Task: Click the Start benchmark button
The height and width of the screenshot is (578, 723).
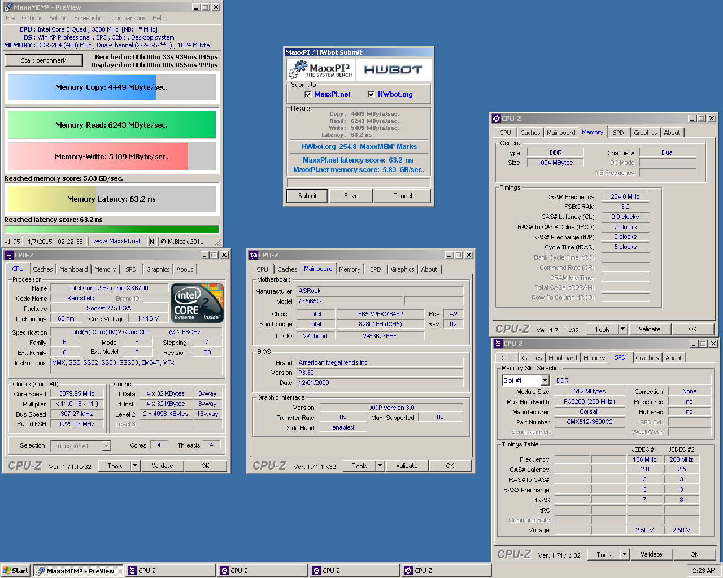Action: pos(43,60)
